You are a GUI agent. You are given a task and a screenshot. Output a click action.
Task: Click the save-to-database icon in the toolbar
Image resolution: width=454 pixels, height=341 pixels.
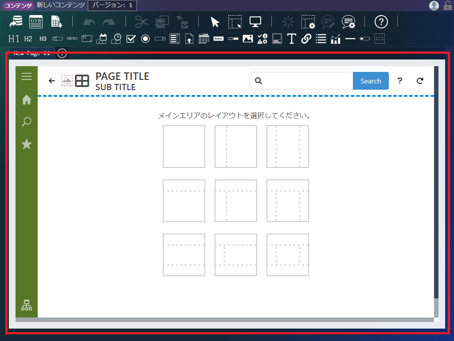[x=16, y=22]
